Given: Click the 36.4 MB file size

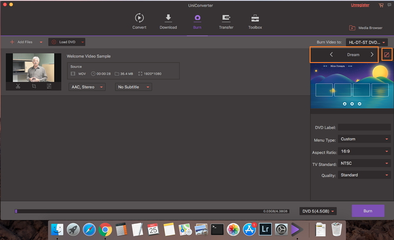Looking at the screenshot, I should 127,74.
